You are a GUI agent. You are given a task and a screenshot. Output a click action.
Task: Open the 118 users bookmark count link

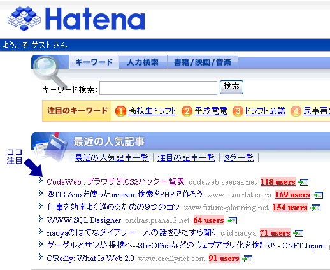point(278,182)
